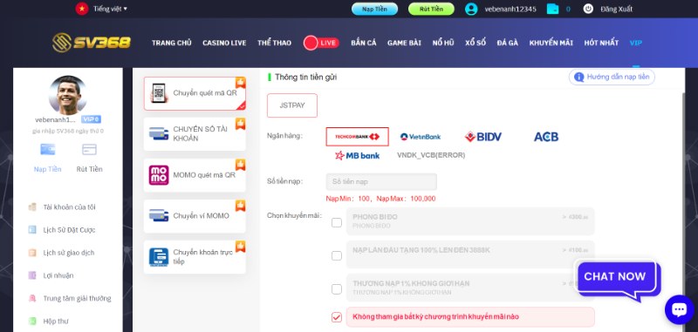The width and height of the screenshot is (698, 332).
Task: Open HÓT NHẤT menu
Action: coord(601,43)
